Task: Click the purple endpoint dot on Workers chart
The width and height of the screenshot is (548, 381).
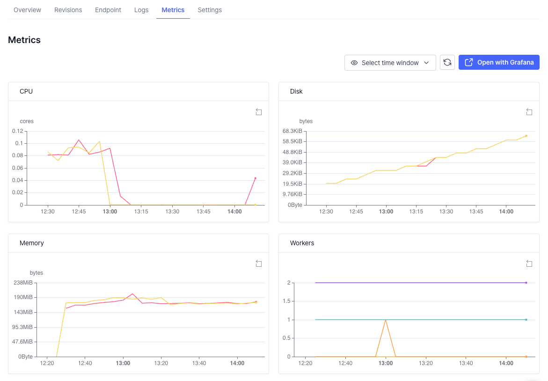Action: (526, 283)
